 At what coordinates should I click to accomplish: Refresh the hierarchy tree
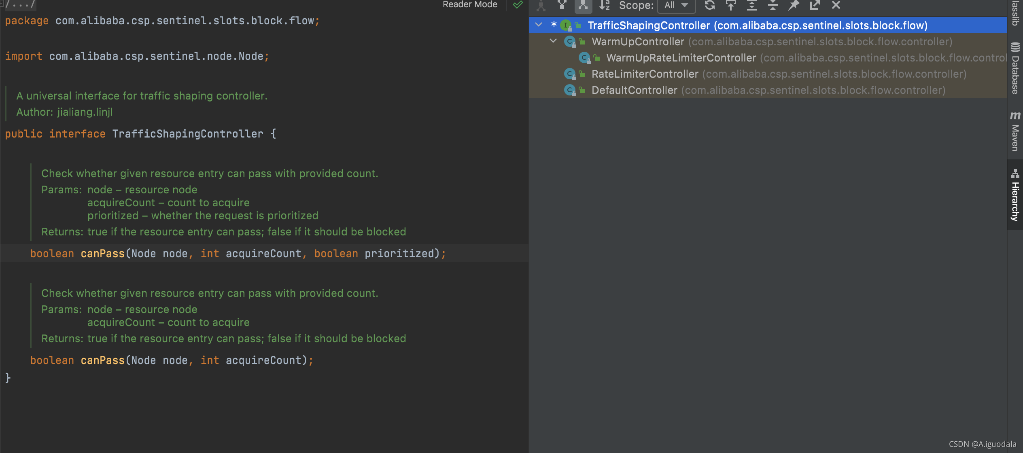click(x=710, y=5)
